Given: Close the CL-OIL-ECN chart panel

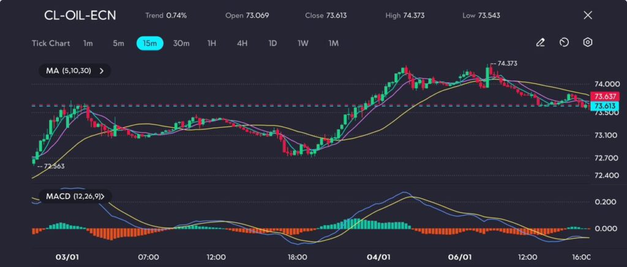Looking at the screenshot, I should 588,15.
